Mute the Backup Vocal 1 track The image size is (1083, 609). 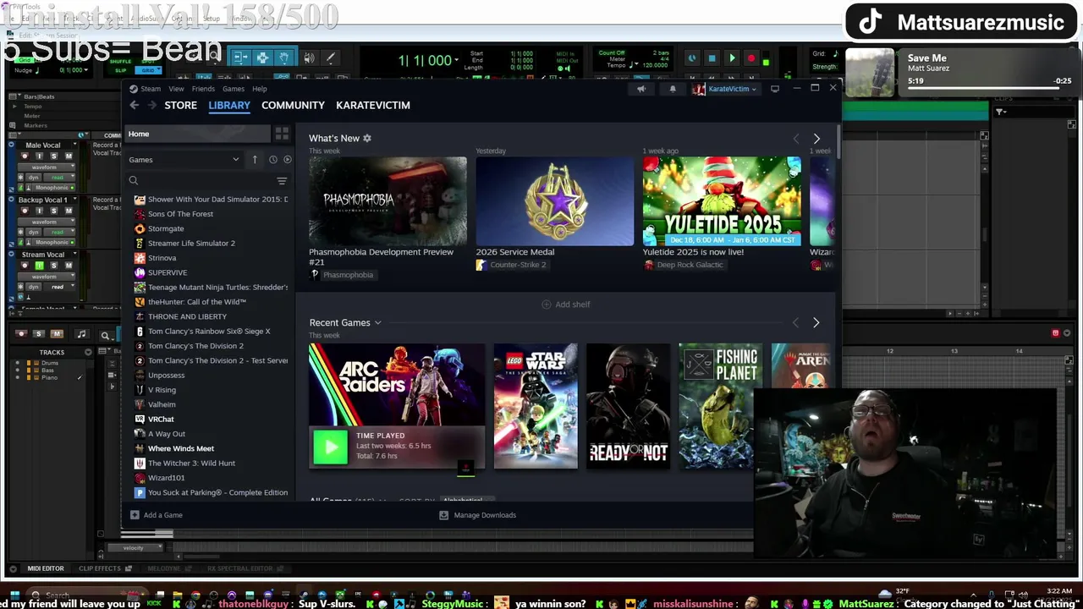point(69,211)
